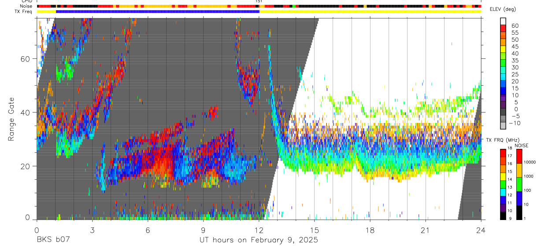The width and height of the screenshot is (541, 249).
Task: Click x-axis tick label '3'
Action: [x=92, y=230]
